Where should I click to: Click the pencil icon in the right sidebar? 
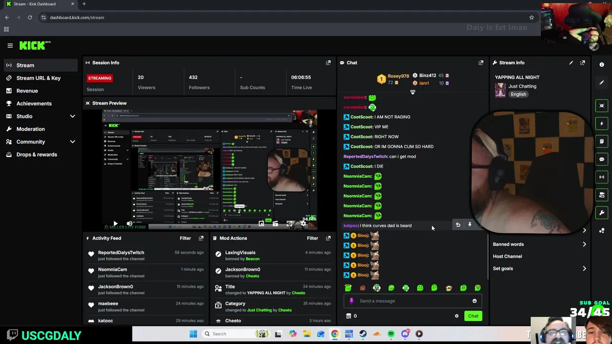tap(602, 83)
